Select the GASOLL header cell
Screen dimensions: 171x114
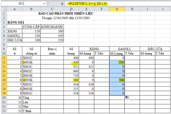(125, 49)
